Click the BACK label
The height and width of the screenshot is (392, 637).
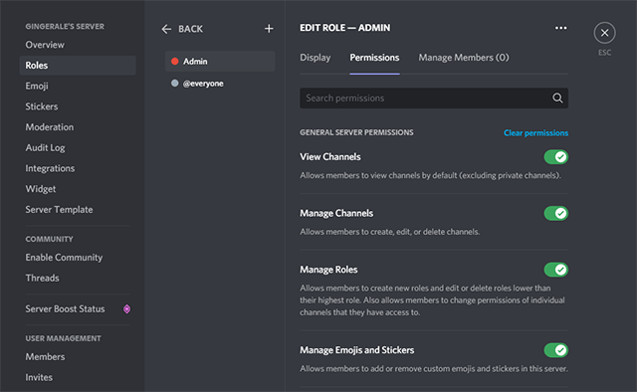[x=190, y=29]
